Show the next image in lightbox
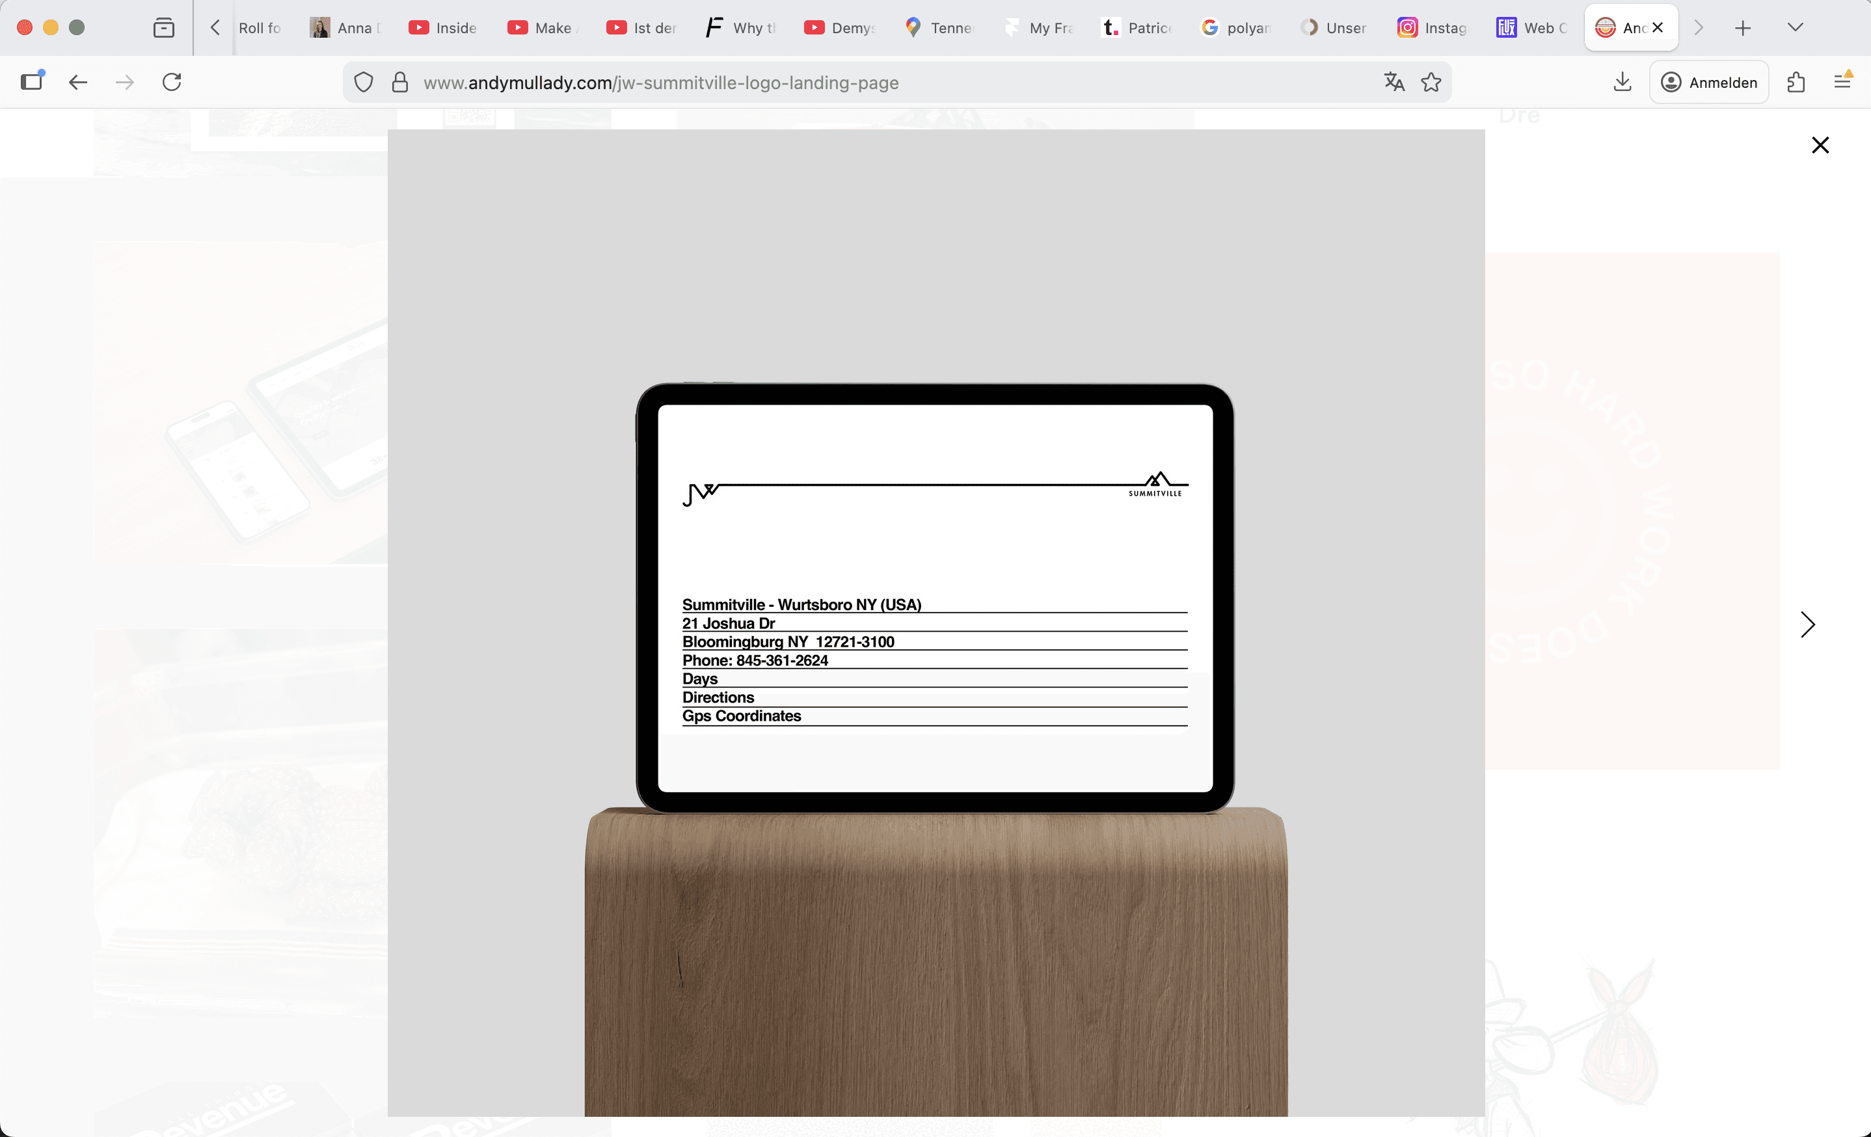Screen dimensions: 1871x1137 [1808, 624]
